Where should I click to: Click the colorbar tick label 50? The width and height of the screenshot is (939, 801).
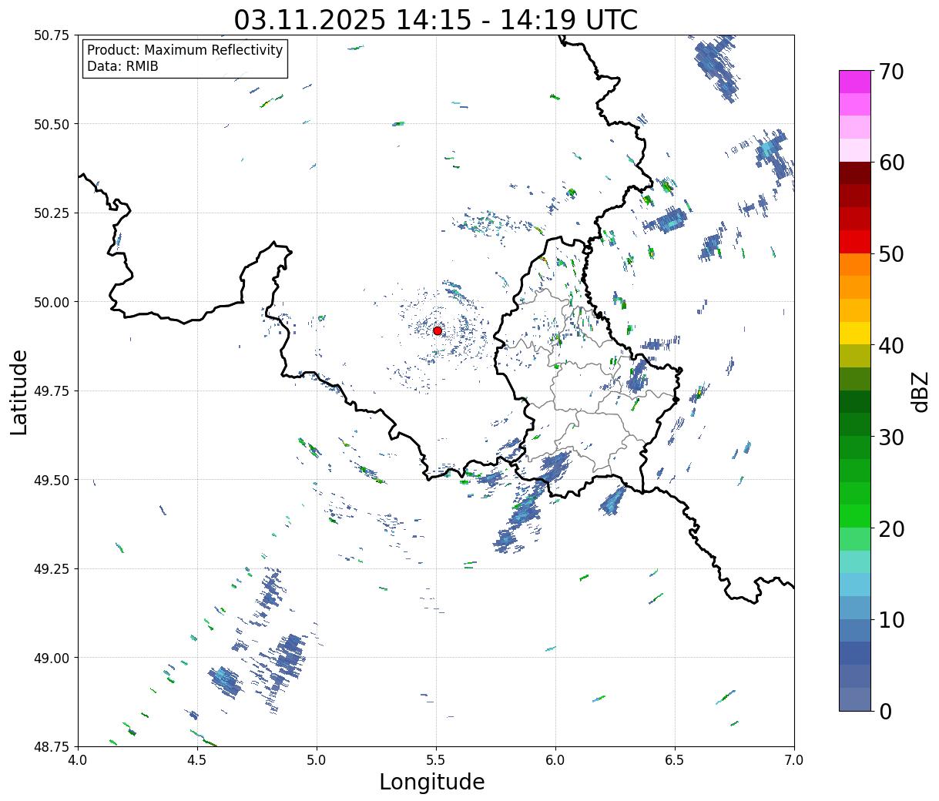[x=890, y=254]
